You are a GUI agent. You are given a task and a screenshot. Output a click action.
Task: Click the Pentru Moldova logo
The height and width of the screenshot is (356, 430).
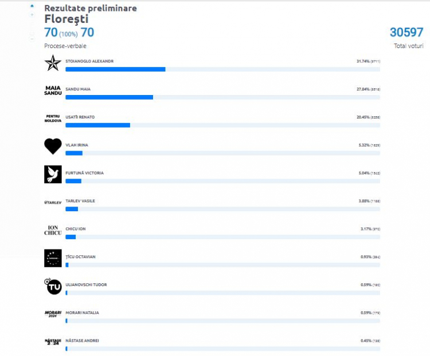coord(53,118)
